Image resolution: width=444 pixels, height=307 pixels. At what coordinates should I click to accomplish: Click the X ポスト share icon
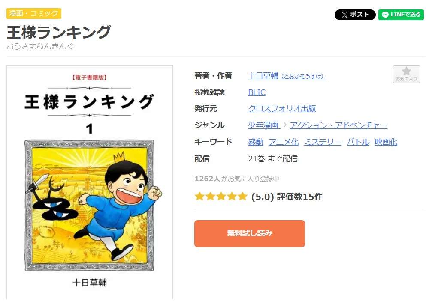pyautogui.click(x=355, y=14)
